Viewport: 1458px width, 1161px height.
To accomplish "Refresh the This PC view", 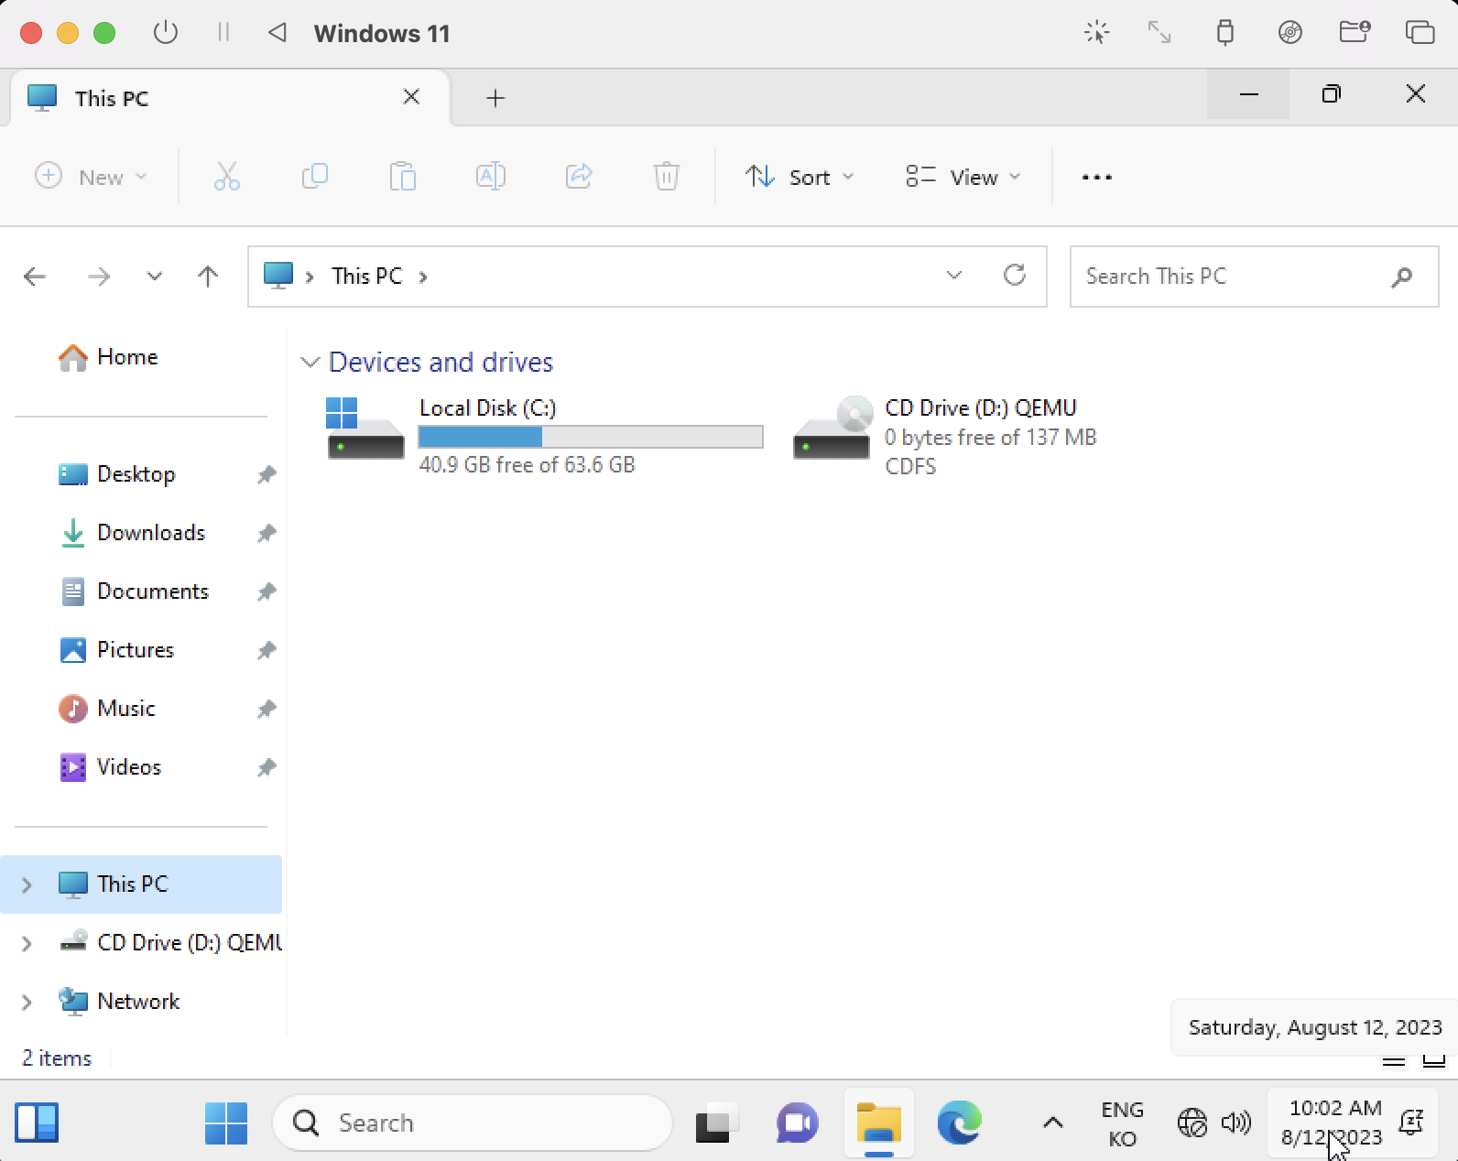I will (1014, 276).
